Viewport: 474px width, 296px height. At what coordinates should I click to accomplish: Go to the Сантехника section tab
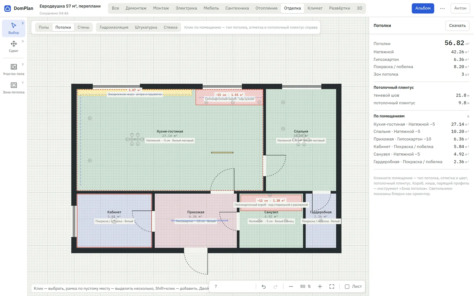coord(237,8)
